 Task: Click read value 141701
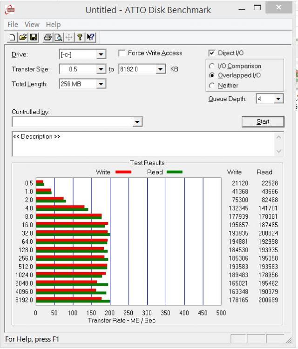[268, 208]
